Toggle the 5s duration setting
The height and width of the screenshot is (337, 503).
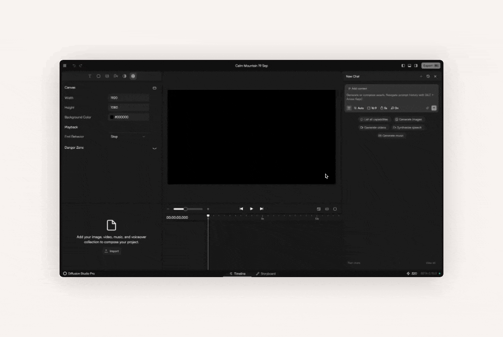point(383,108)
